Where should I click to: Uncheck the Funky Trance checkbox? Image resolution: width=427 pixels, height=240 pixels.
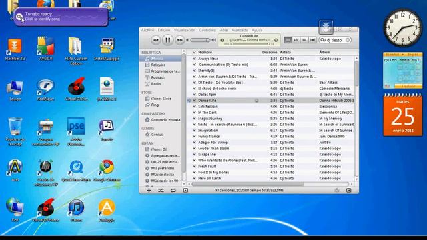coord(194,136)
